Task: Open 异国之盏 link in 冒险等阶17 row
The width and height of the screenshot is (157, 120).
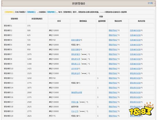Action: tap(75, 102)
